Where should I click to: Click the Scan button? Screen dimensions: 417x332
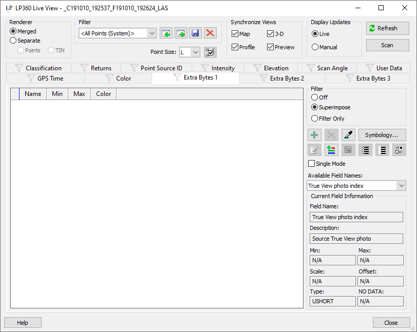388,45
